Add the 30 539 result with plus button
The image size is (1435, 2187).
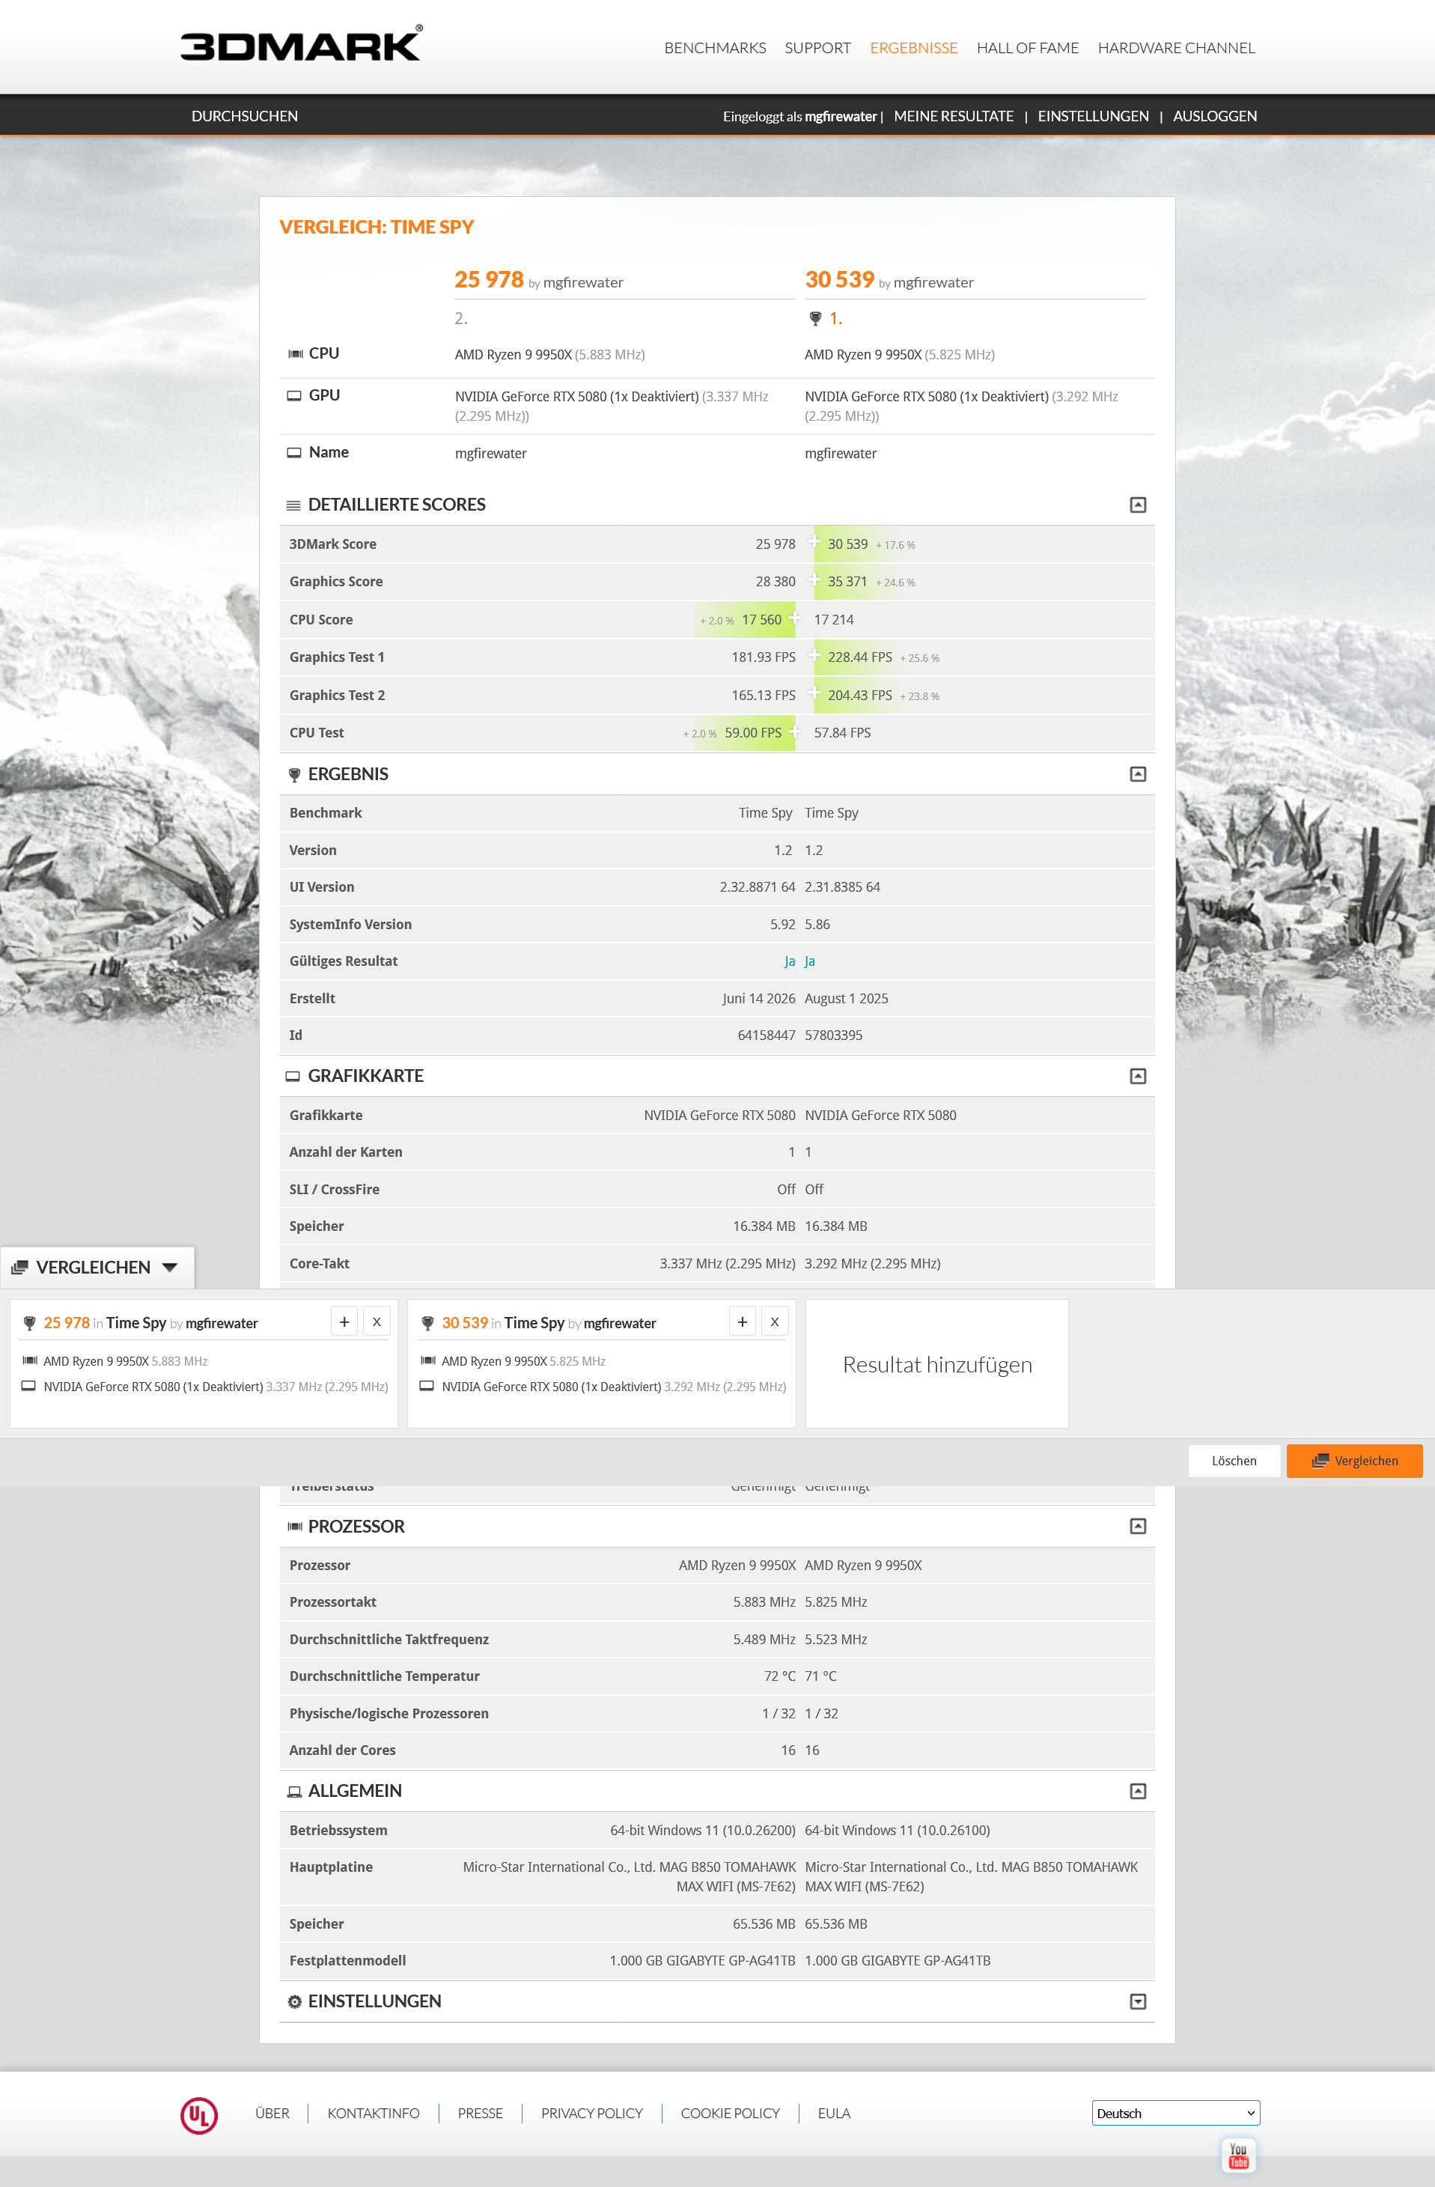pyautogui.click(x=743, y=1321)
